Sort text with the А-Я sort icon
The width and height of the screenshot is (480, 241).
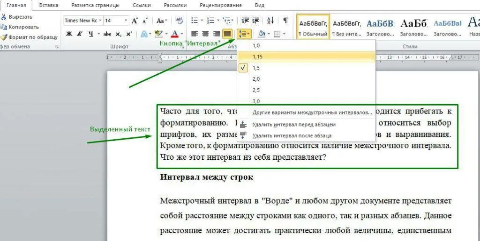270,21
